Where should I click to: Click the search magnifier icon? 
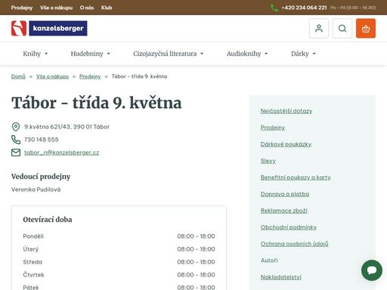pyautogui.click(x=342, y=28)
